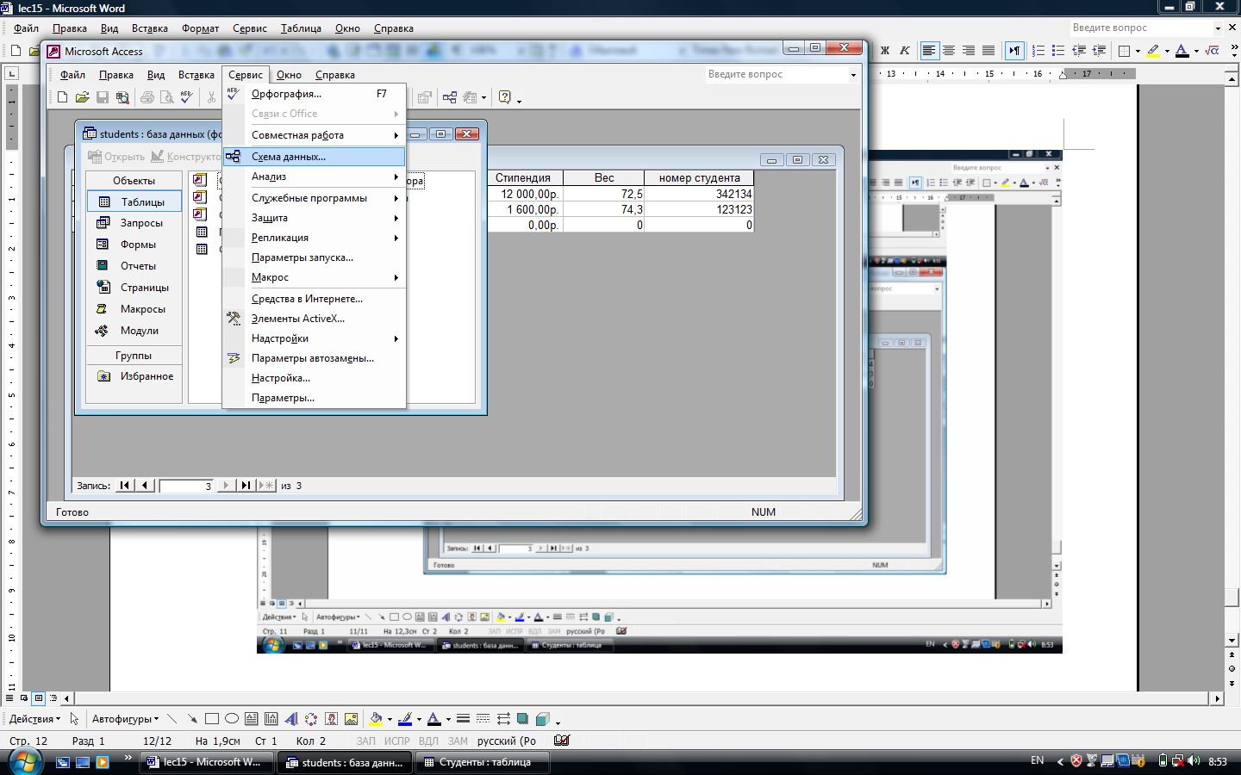
Task: Select the Oval tool in Drawing toolbar
Action: pyautogui.click(x=232, y=718)
